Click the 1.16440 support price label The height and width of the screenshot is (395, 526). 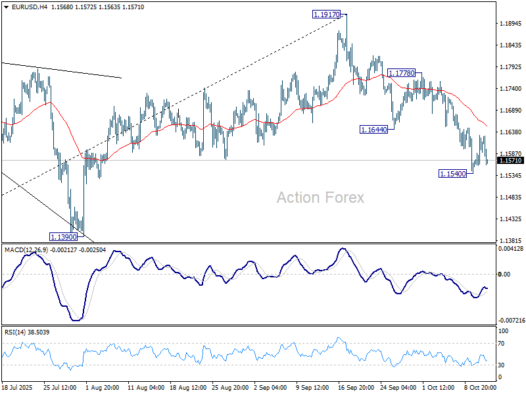point(373,130)
